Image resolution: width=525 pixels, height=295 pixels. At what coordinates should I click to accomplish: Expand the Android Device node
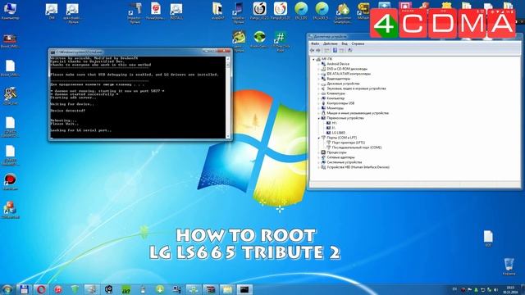318,64
